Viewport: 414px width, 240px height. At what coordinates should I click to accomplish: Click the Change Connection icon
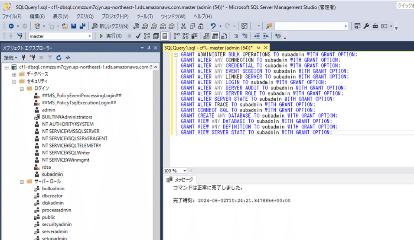pos(20,36)
